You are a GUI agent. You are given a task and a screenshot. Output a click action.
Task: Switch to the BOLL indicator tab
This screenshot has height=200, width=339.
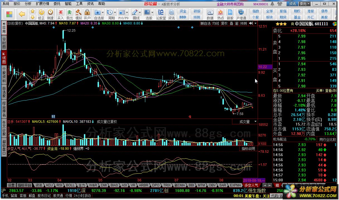click(70, 185)
